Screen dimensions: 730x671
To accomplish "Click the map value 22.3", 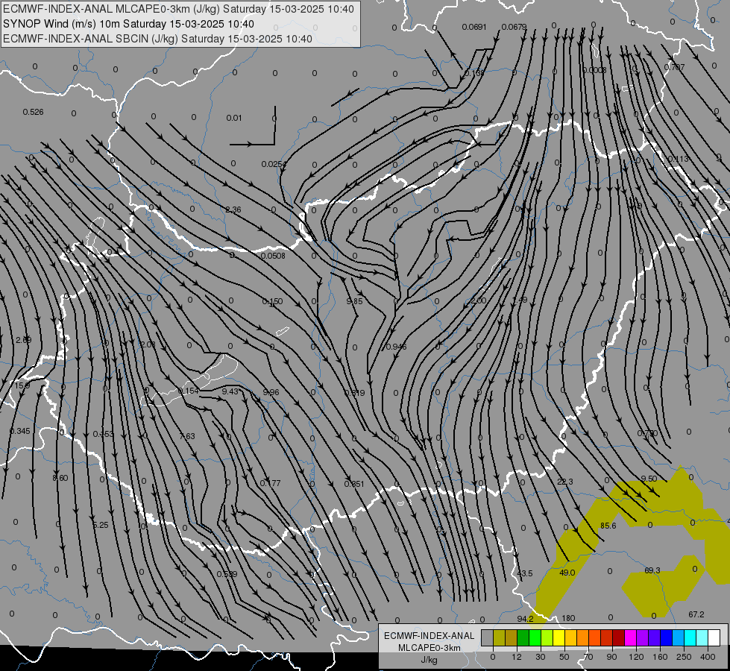I will click(565, 482).
